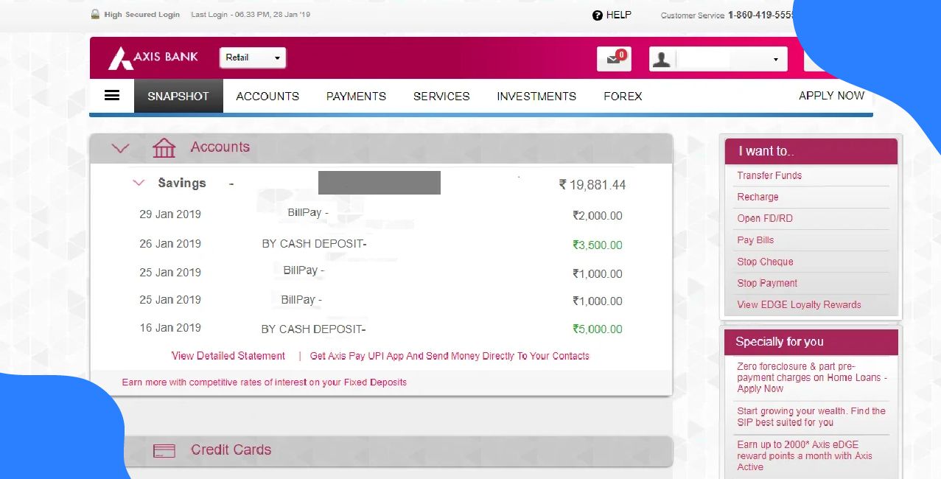Click the Open FD/RD link
Image resolution: width=941 pixels, height=479 pixels.
click(x=765, y=218)
